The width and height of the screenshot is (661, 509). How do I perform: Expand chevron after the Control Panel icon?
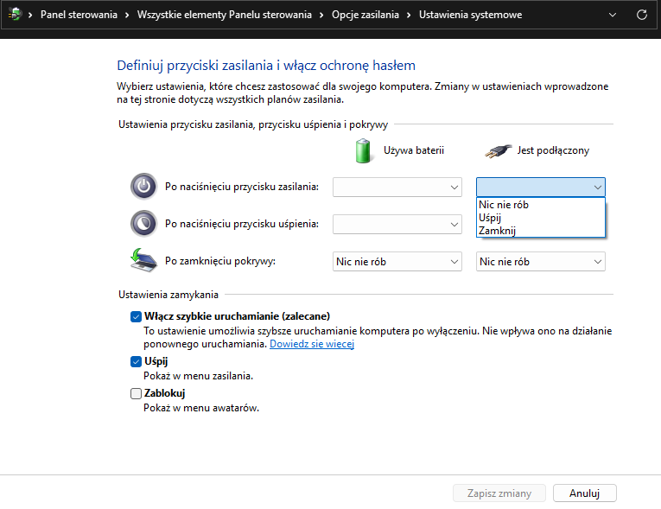pyautogui.click(x=30, y=16)
